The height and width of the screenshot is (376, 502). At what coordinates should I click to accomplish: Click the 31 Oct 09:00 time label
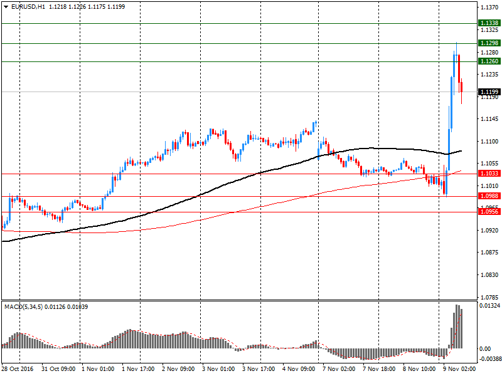click(58, 369)
